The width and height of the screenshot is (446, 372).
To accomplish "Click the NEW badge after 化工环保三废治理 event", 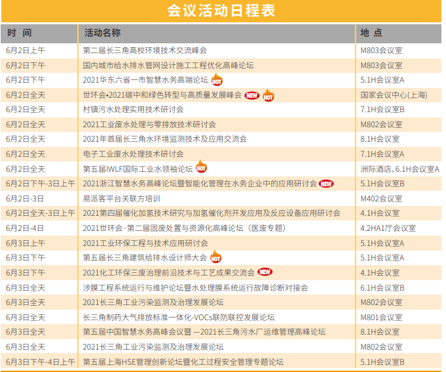I will tap(265, 272).
